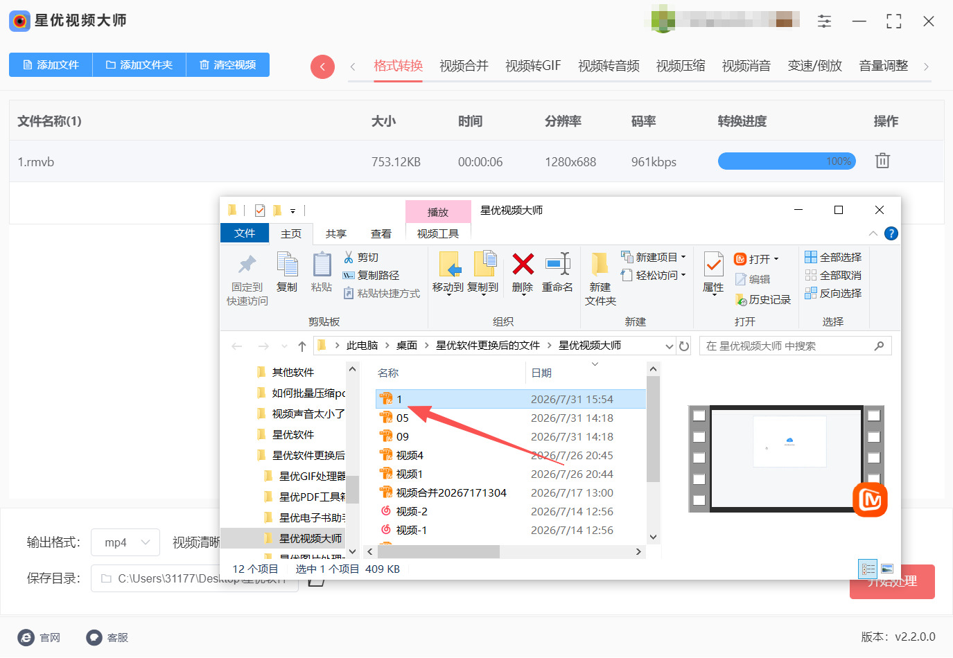
Task: Open quick access toolbar customize arrow
Action: coord(292,211)
